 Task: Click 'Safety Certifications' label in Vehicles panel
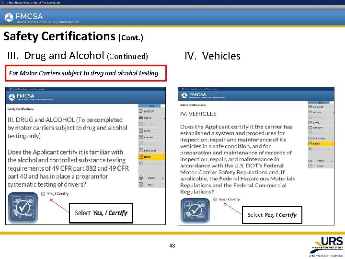point(193,105)
